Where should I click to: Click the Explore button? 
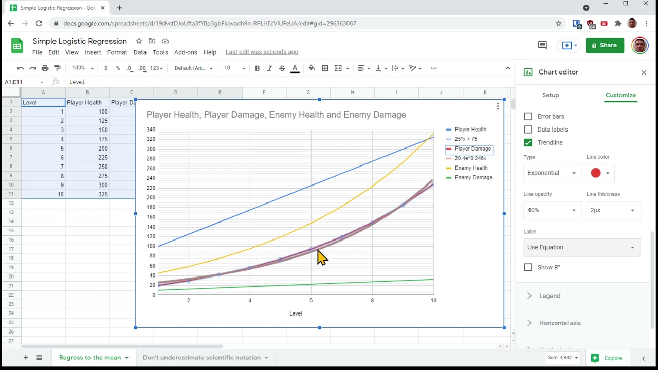coord(607,358)
